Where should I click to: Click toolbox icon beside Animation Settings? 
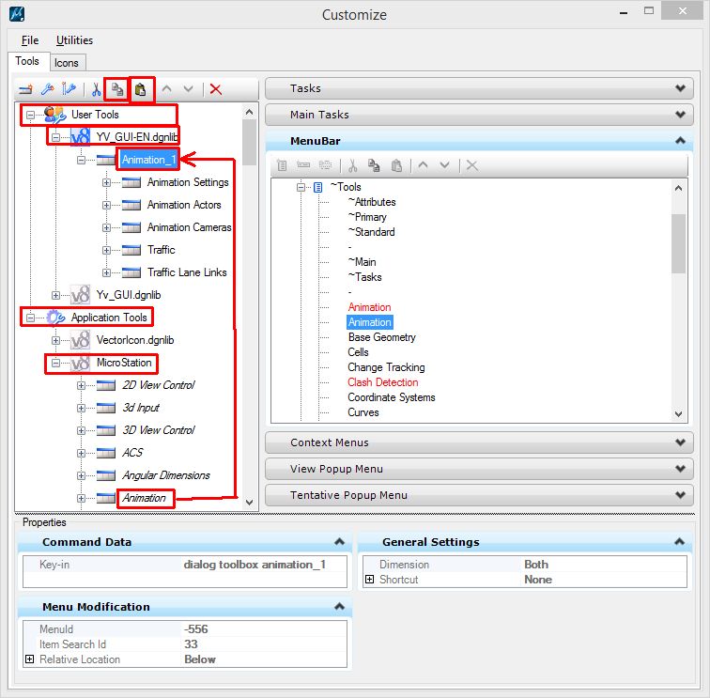click(131, 182)
